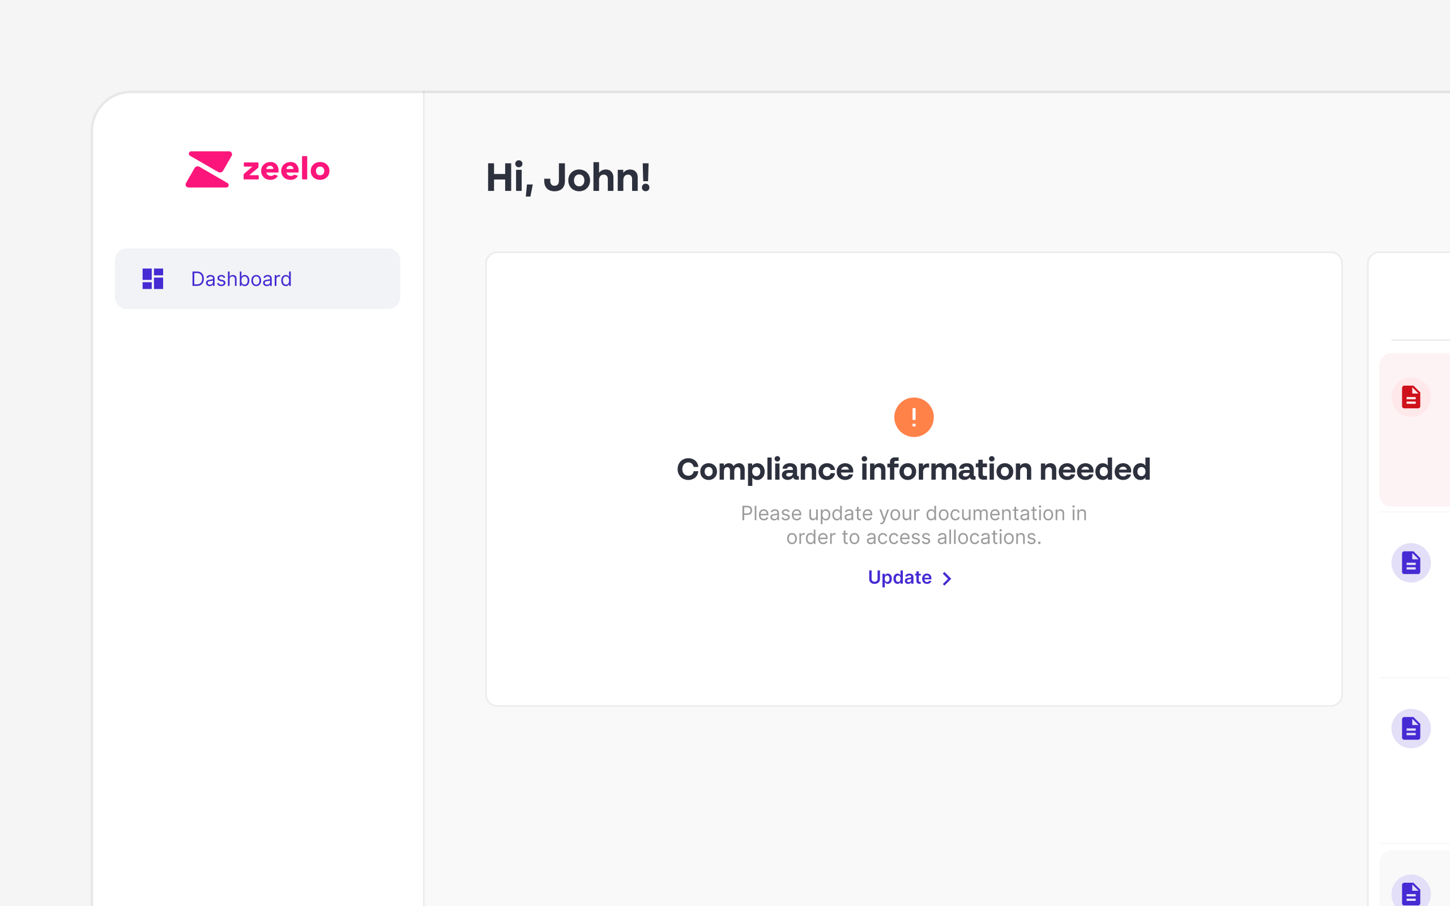The width and height of the screenshot is (1450, 906).
Task: Click the Dashboard grid icon
Action: click(x=153, y=279)
